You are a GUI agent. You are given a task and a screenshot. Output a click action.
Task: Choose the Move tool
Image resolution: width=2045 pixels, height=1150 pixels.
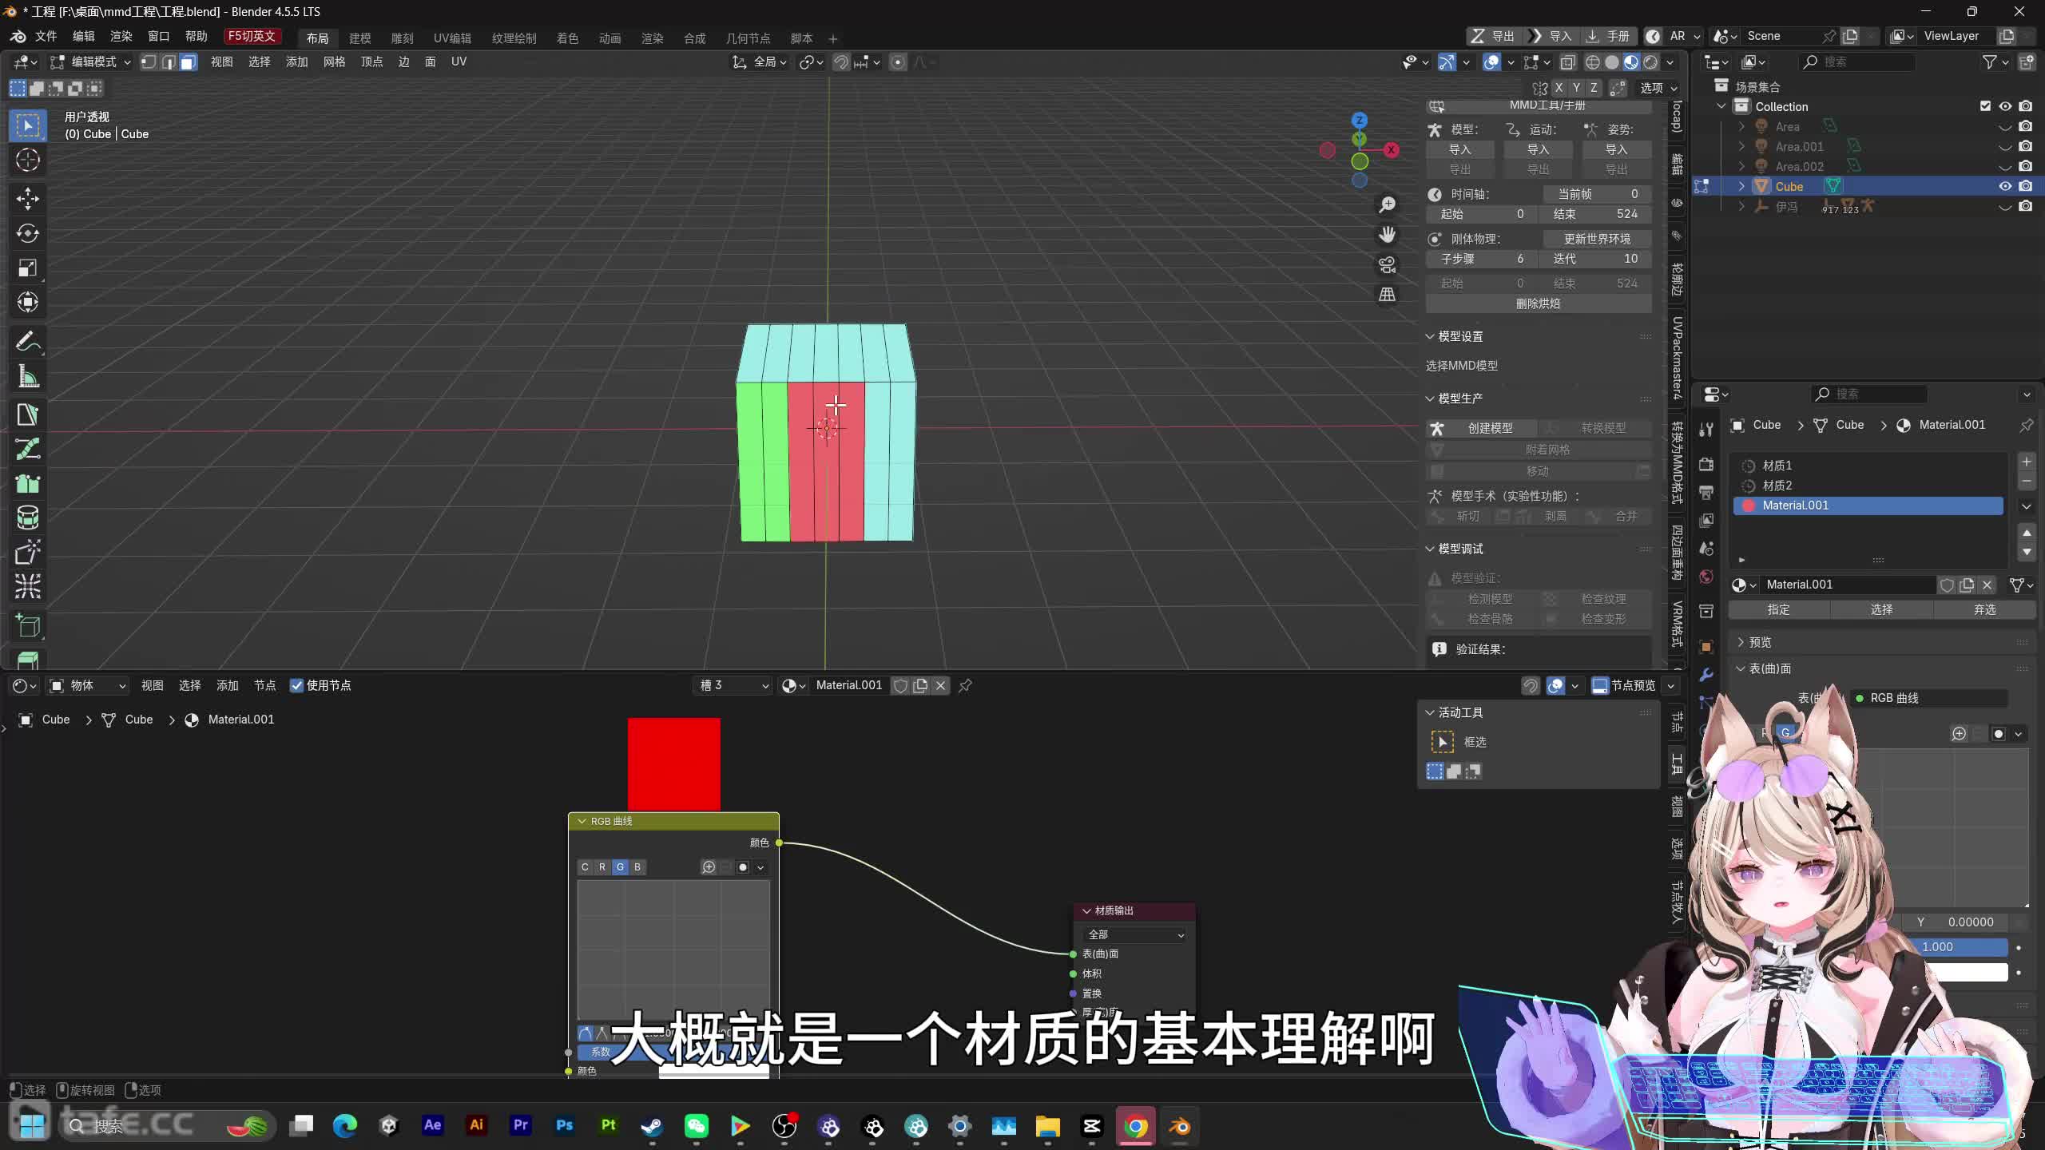pyautogui.click(x=28, y=198)
